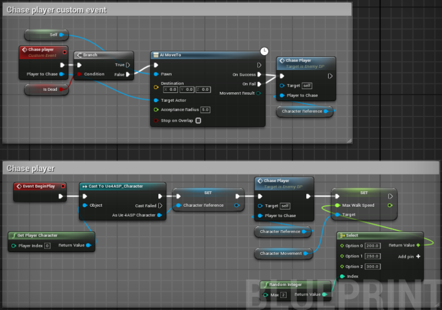
Task: Click the Select node header icon
Action: click(x=342, y=235)
